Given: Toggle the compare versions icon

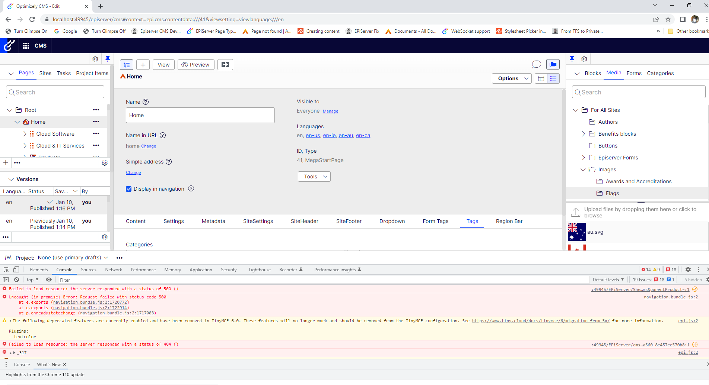Looking at the screenshot, I should 225,65.
